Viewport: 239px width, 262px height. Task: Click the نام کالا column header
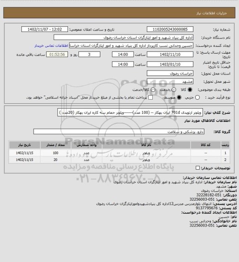[146, 145]
